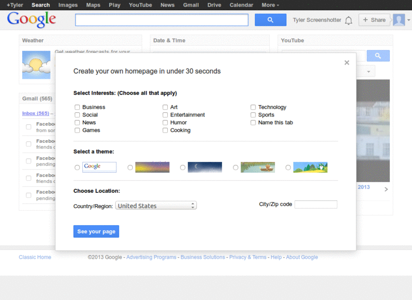412x300 pixels.
Task: Enable the Art interest
Action: click(x=165, y=107)
